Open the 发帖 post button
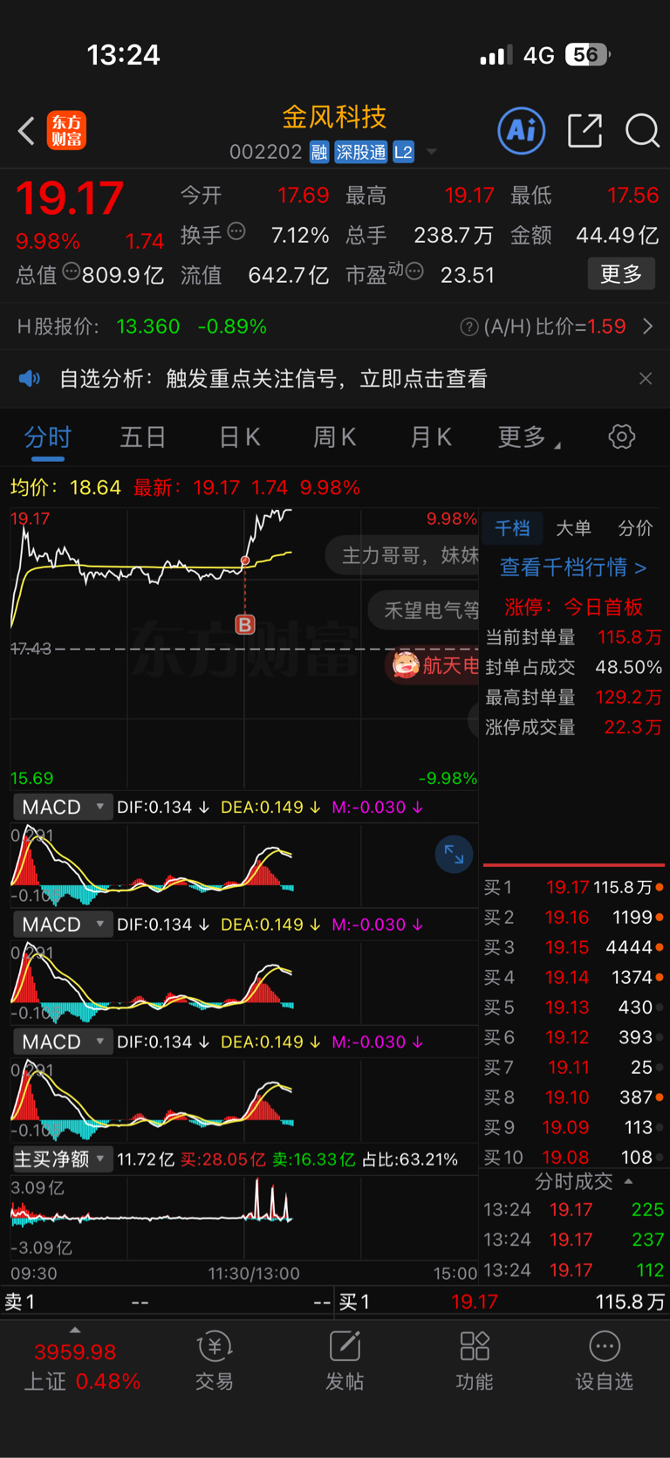Screen dimensions: 670x1458 point(345,1360)
